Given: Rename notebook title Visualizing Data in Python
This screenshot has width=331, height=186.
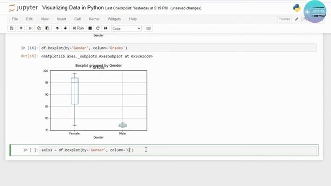Looking at the screenshot, I should click(73, 8).
